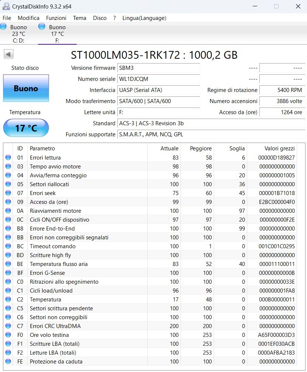
Task: Click status orb for Errori CRC UltraDMA row
Action: pyautogui.click(x=8, y=326)
